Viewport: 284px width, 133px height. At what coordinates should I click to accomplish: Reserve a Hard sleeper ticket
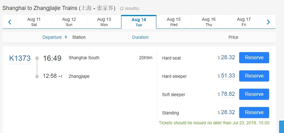[x=254, y=76]
